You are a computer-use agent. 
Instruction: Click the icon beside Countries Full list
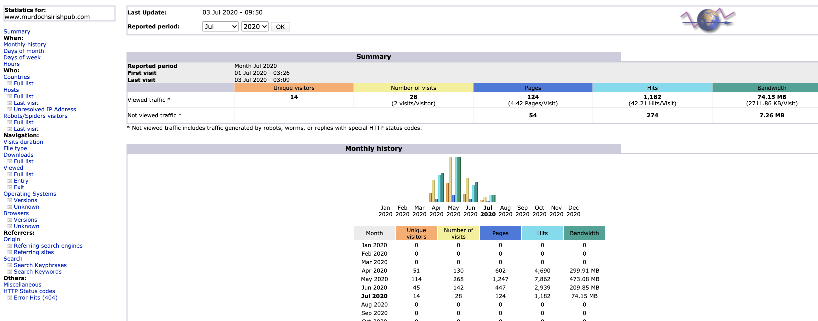pyautogui.click(x=10, y=83)
